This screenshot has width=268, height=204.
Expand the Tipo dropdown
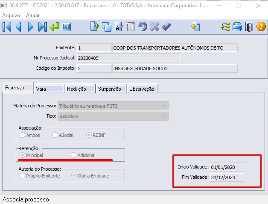(x=164, y=116)
